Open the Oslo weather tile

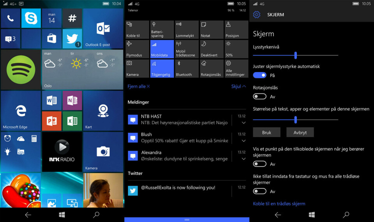pyautogui.click(x=83, y=70)
